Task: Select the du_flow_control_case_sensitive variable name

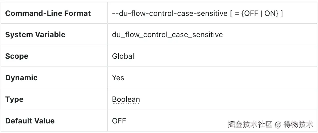Action: 167,35
